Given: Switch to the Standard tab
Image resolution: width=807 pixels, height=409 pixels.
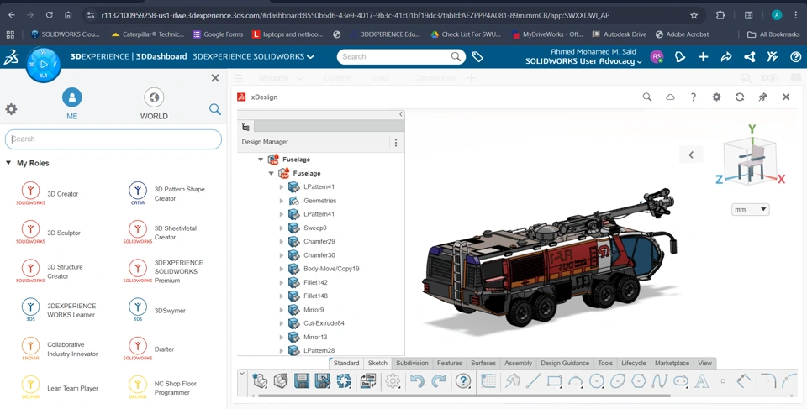Looking at the screenshot, I should 346,363.
